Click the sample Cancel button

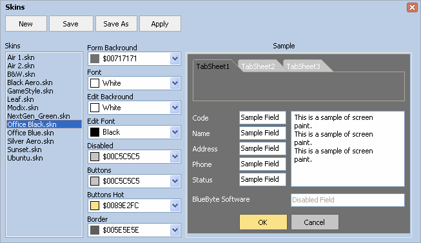click(x=315, y=222)
